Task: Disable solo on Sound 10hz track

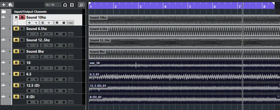Action: [22, 17]
